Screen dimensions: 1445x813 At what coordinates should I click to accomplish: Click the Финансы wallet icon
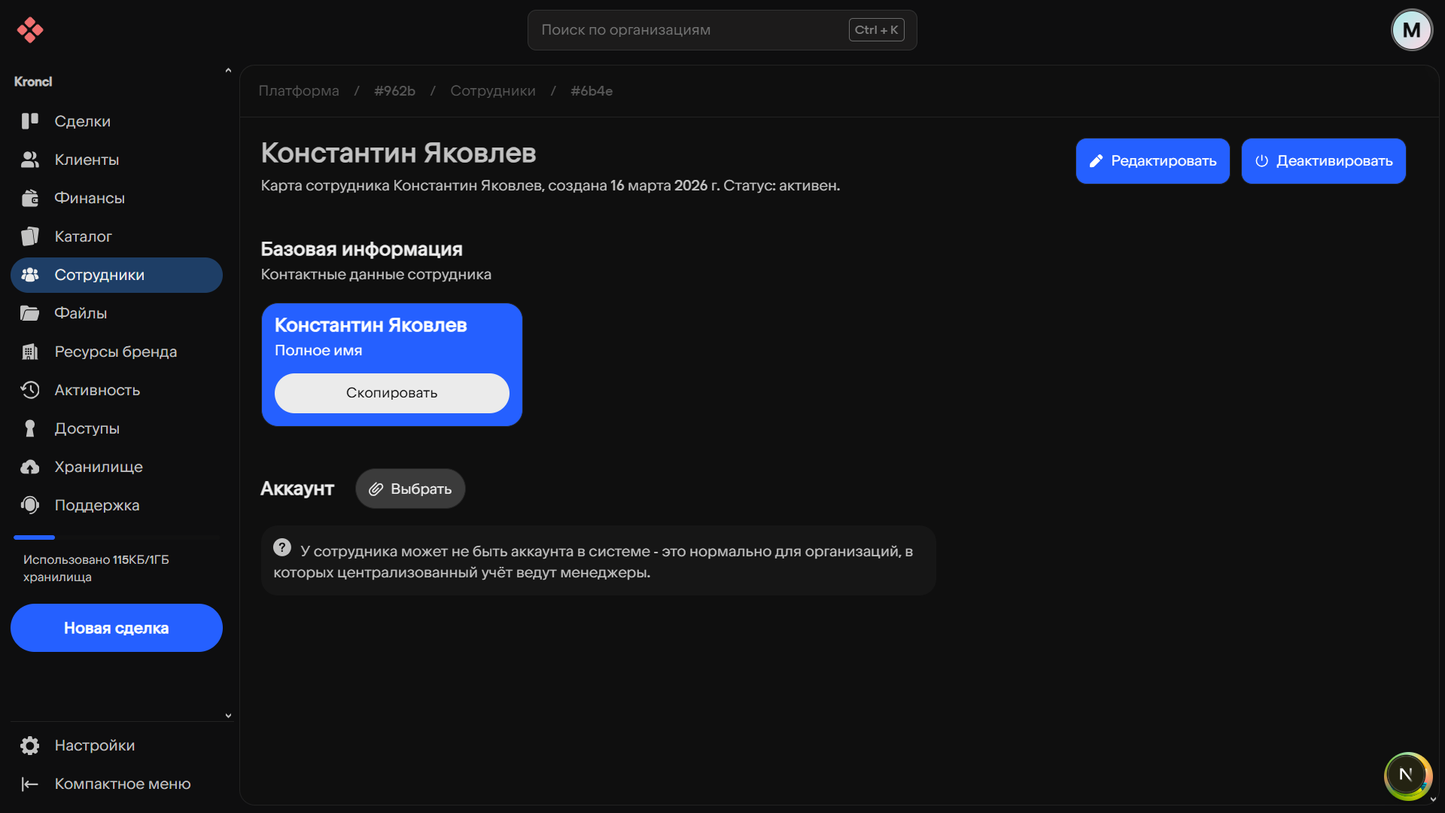click(30, 198)
